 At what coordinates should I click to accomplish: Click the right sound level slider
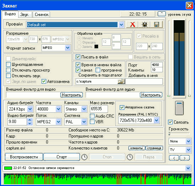tap(189, 58)
